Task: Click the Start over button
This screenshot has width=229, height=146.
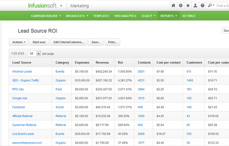Action: click(x=39, y=42)
